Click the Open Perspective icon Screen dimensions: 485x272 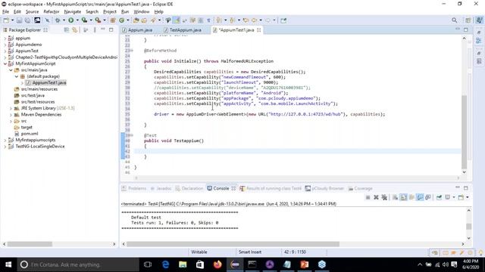(468, 20)
